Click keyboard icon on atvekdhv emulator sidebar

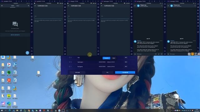[32, 7]
